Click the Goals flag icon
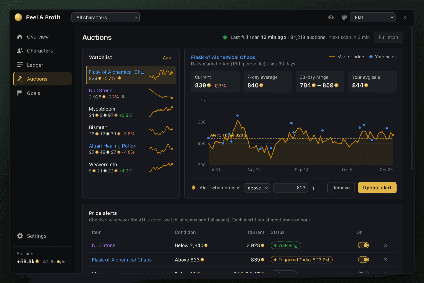 click(x=20, y=93)
